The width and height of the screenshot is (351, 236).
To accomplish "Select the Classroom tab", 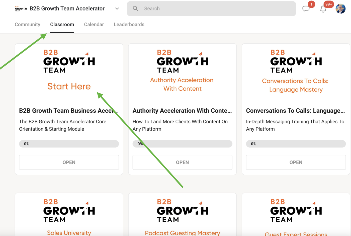I will (62, 25).
